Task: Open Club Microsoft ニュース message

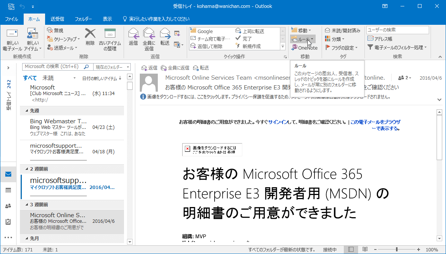Action: (72, 93)
